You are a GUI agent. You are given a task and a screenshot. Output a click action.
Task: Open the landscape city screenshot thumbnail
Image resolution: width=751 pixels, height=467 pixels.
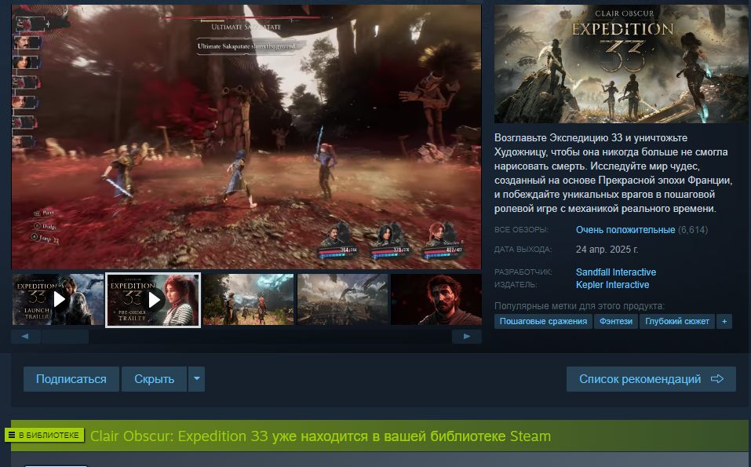coord(342,299)
